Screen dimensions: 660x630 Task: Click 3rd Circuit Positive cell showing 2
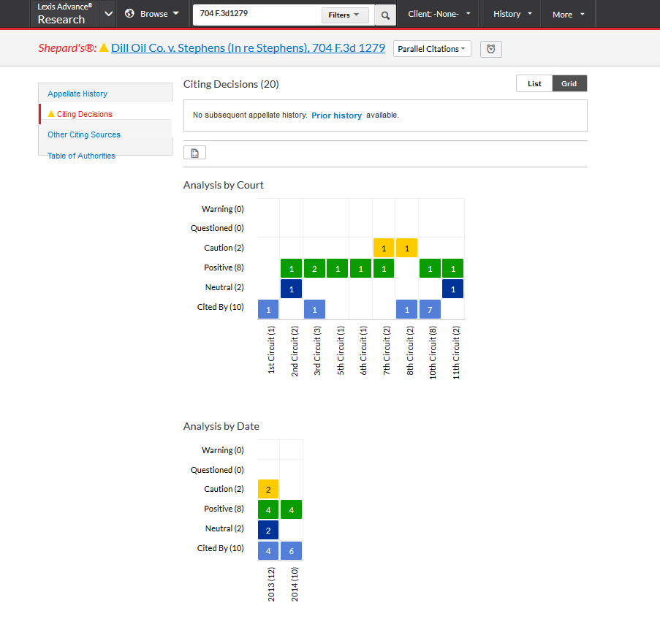click(314, 268)
